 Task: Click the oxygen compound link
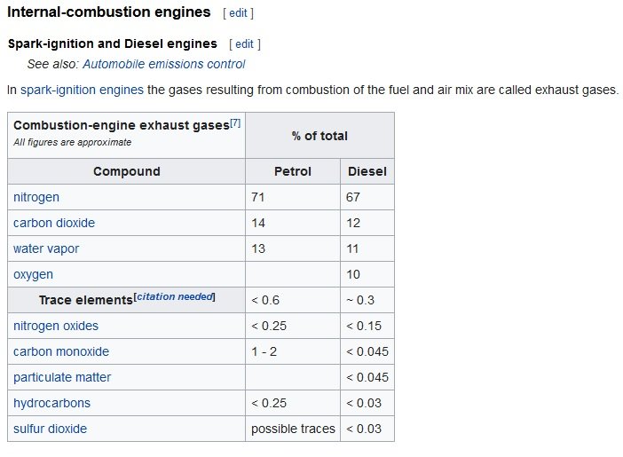click(33, 274)
